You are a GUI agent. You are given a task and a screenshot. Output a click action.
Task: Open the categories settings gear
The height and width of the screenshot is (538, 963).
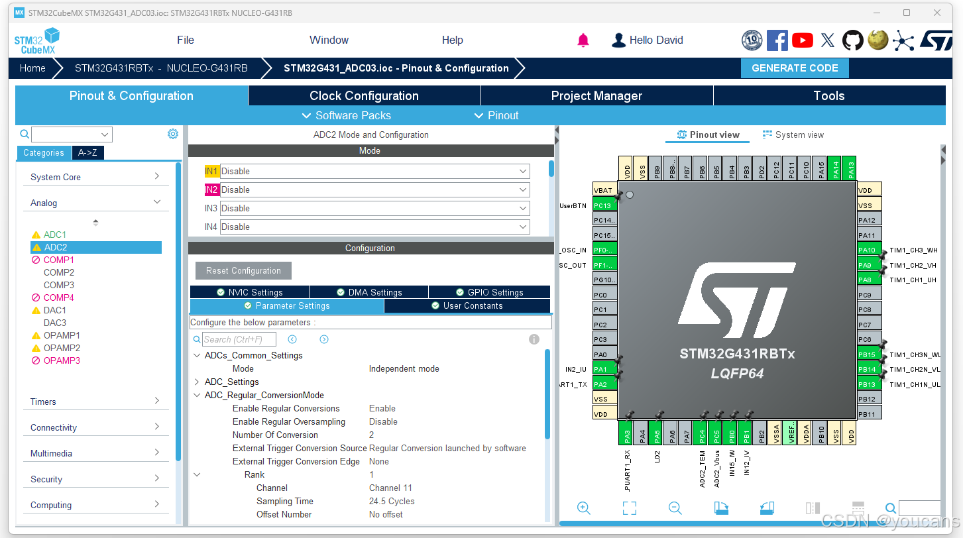[173, 134]
